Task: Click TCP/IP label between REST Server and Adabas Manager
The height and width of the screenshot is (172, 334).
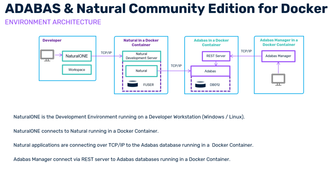Action: 246,51
